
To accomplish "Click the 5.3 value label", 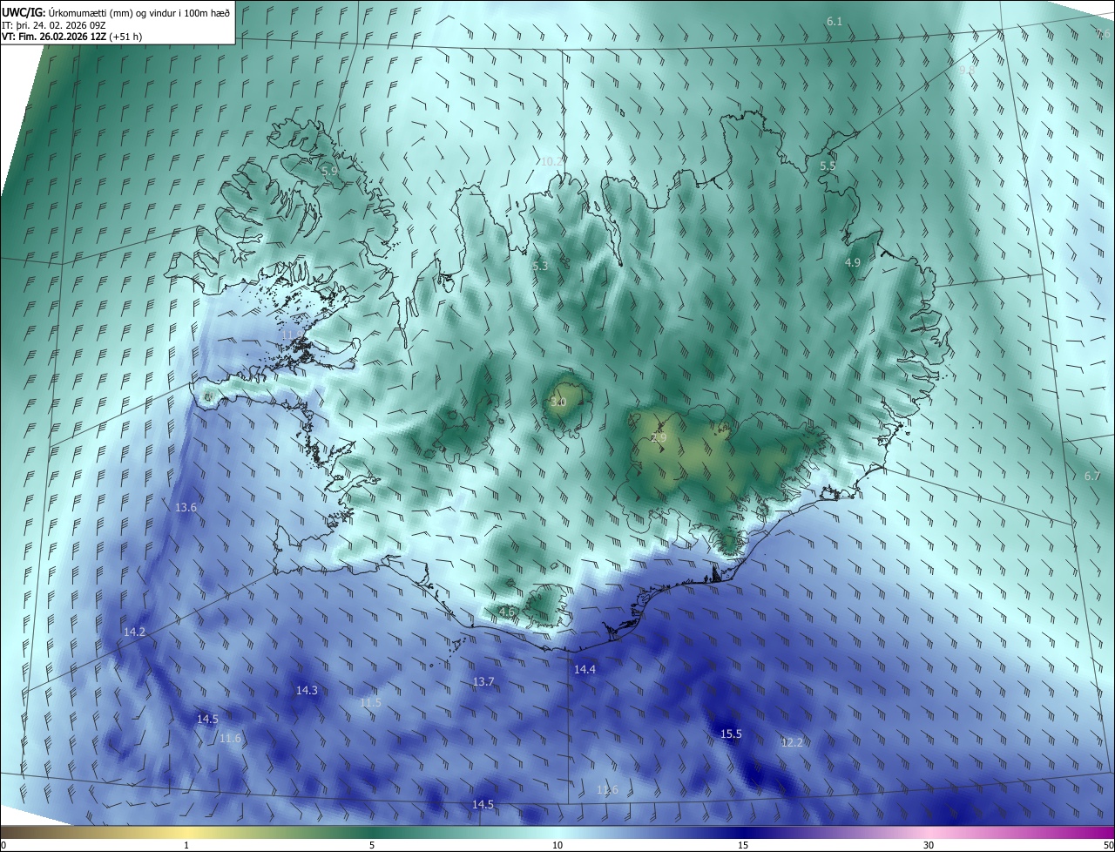I will tap(540, 266).
